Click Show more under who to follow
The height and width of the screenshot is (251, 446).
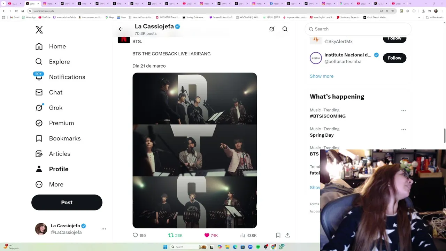tap(322, 76)
